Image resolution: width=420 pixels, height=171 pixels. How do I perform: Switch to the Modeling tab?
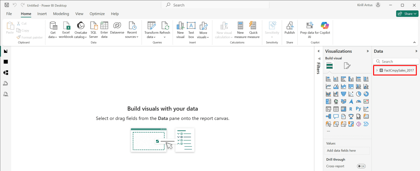pos(61,14)
